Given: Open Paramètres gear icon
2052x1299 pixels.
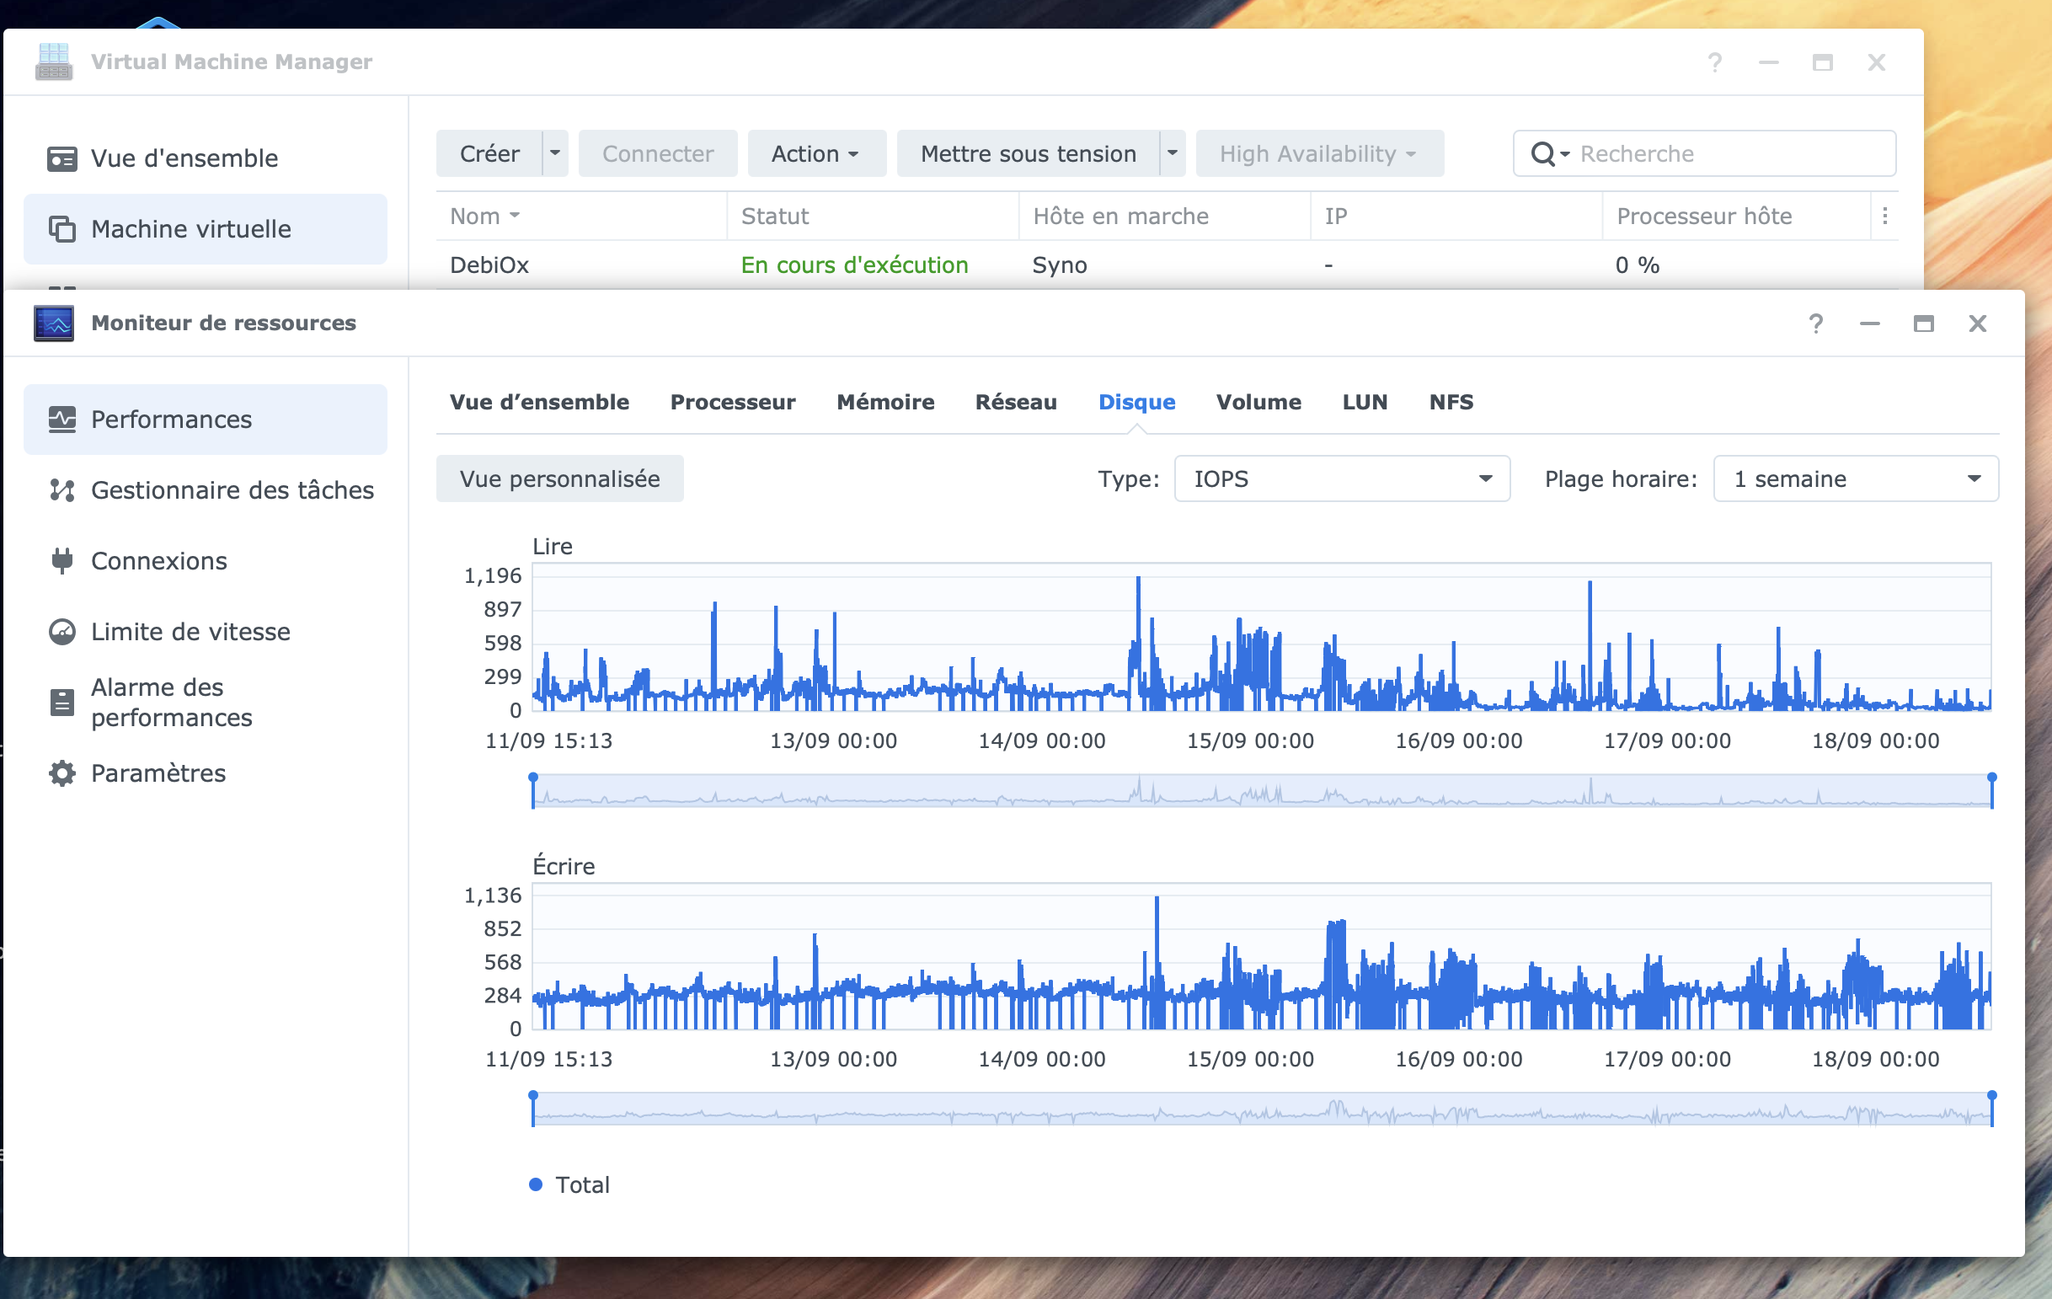Looking at the screenshot, I should click(61, 773).
